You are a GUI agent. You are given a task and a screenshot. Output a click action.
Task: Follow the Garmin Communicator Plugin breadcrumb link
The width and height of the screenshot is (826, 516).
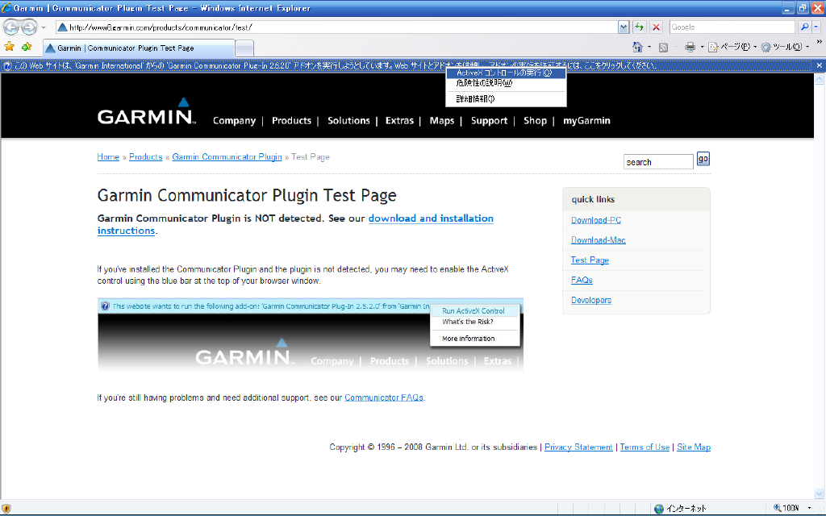point(227,157)
